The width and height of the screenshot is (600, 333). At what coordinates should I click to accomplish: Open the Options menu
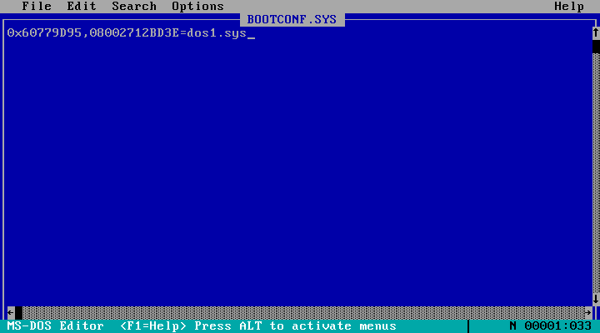click(x=197, y=6)
